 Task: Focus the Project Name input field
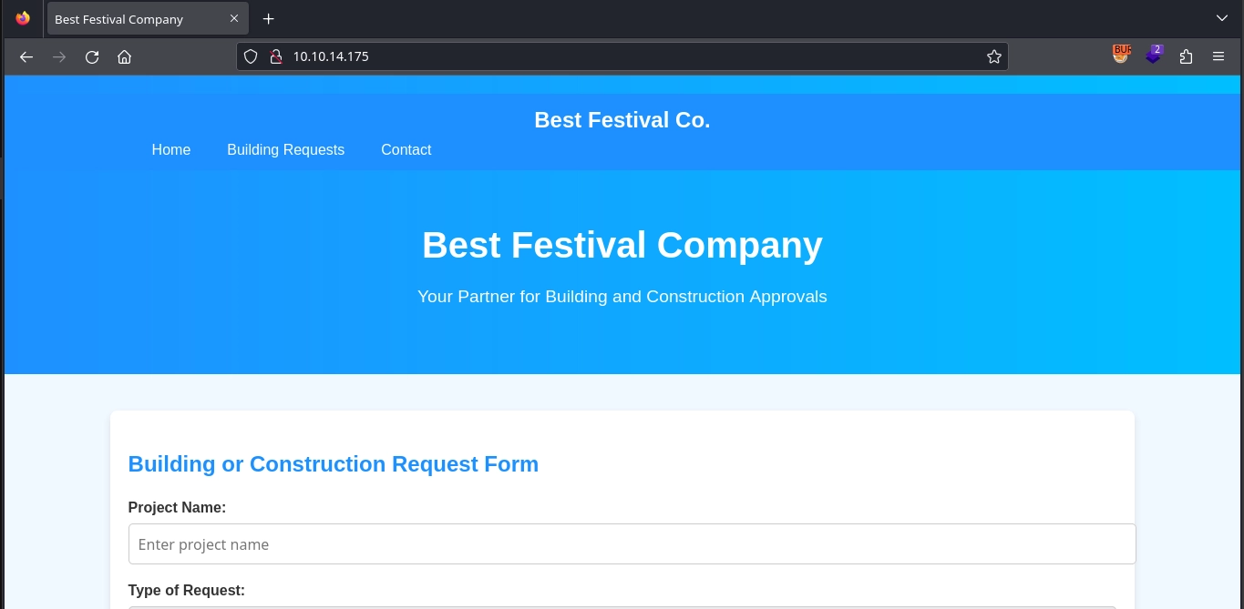pyautogui.click(x=632, y=544)
